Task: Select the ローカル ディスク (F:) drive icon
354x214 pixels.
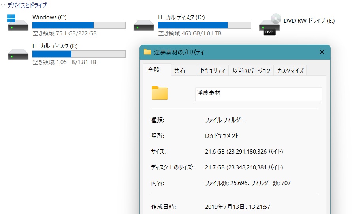Action: coord(18,54)
